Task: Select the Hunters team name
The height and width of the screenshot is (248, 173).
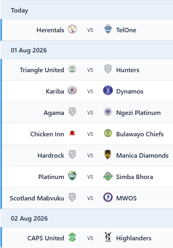Action: click(128, 70)
